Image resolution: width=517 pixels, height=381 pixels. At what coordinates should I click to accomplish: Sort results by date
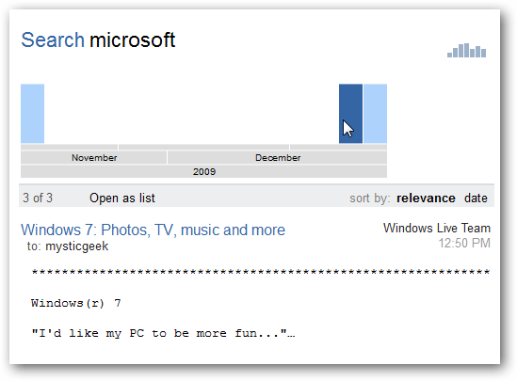pyautogui.click(x=476, y=198)
